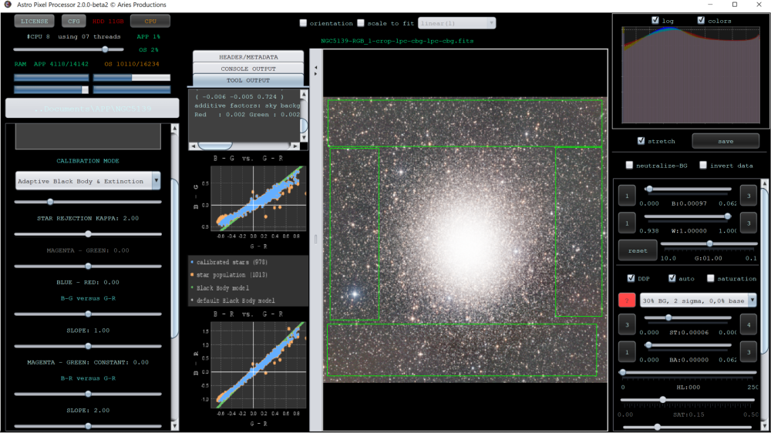Click the star cluster image preview
This screenshot has height=433, width=771.
tap(465, 240)
